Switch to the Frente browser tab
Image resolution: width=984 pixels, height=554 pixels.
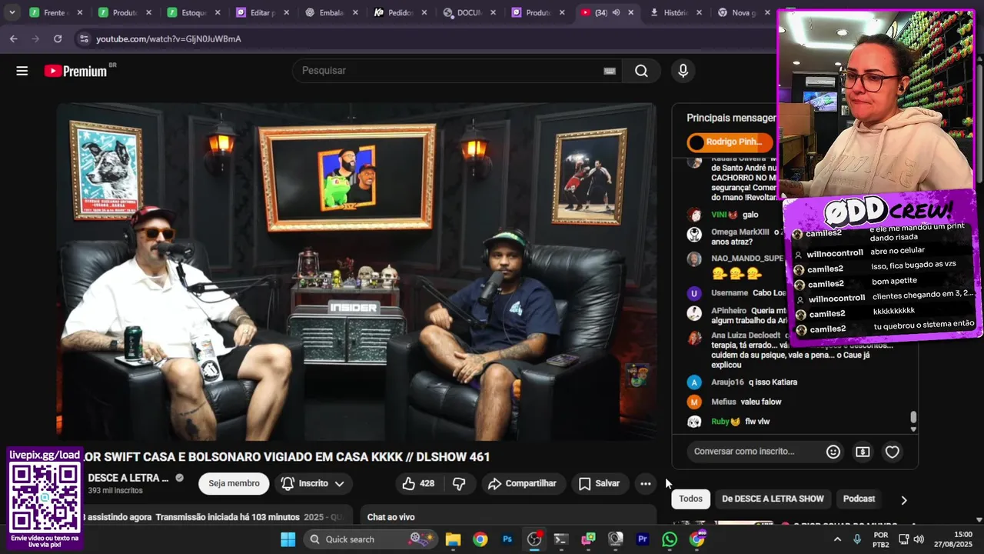click(x=55, y=12)
